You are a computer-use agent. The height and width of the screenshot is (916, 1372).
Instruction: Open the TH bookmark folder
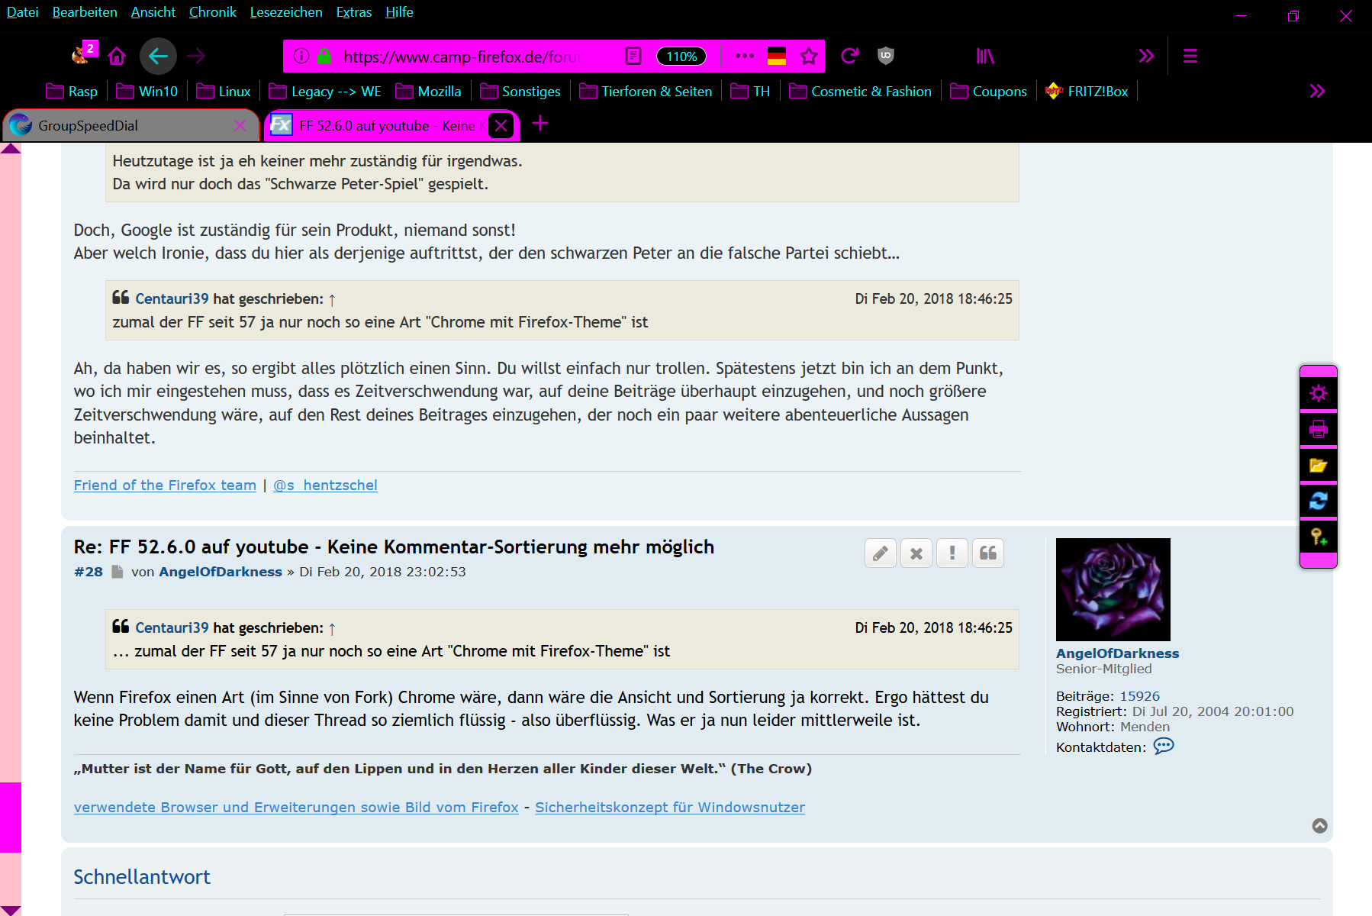(x=750, y=92)
